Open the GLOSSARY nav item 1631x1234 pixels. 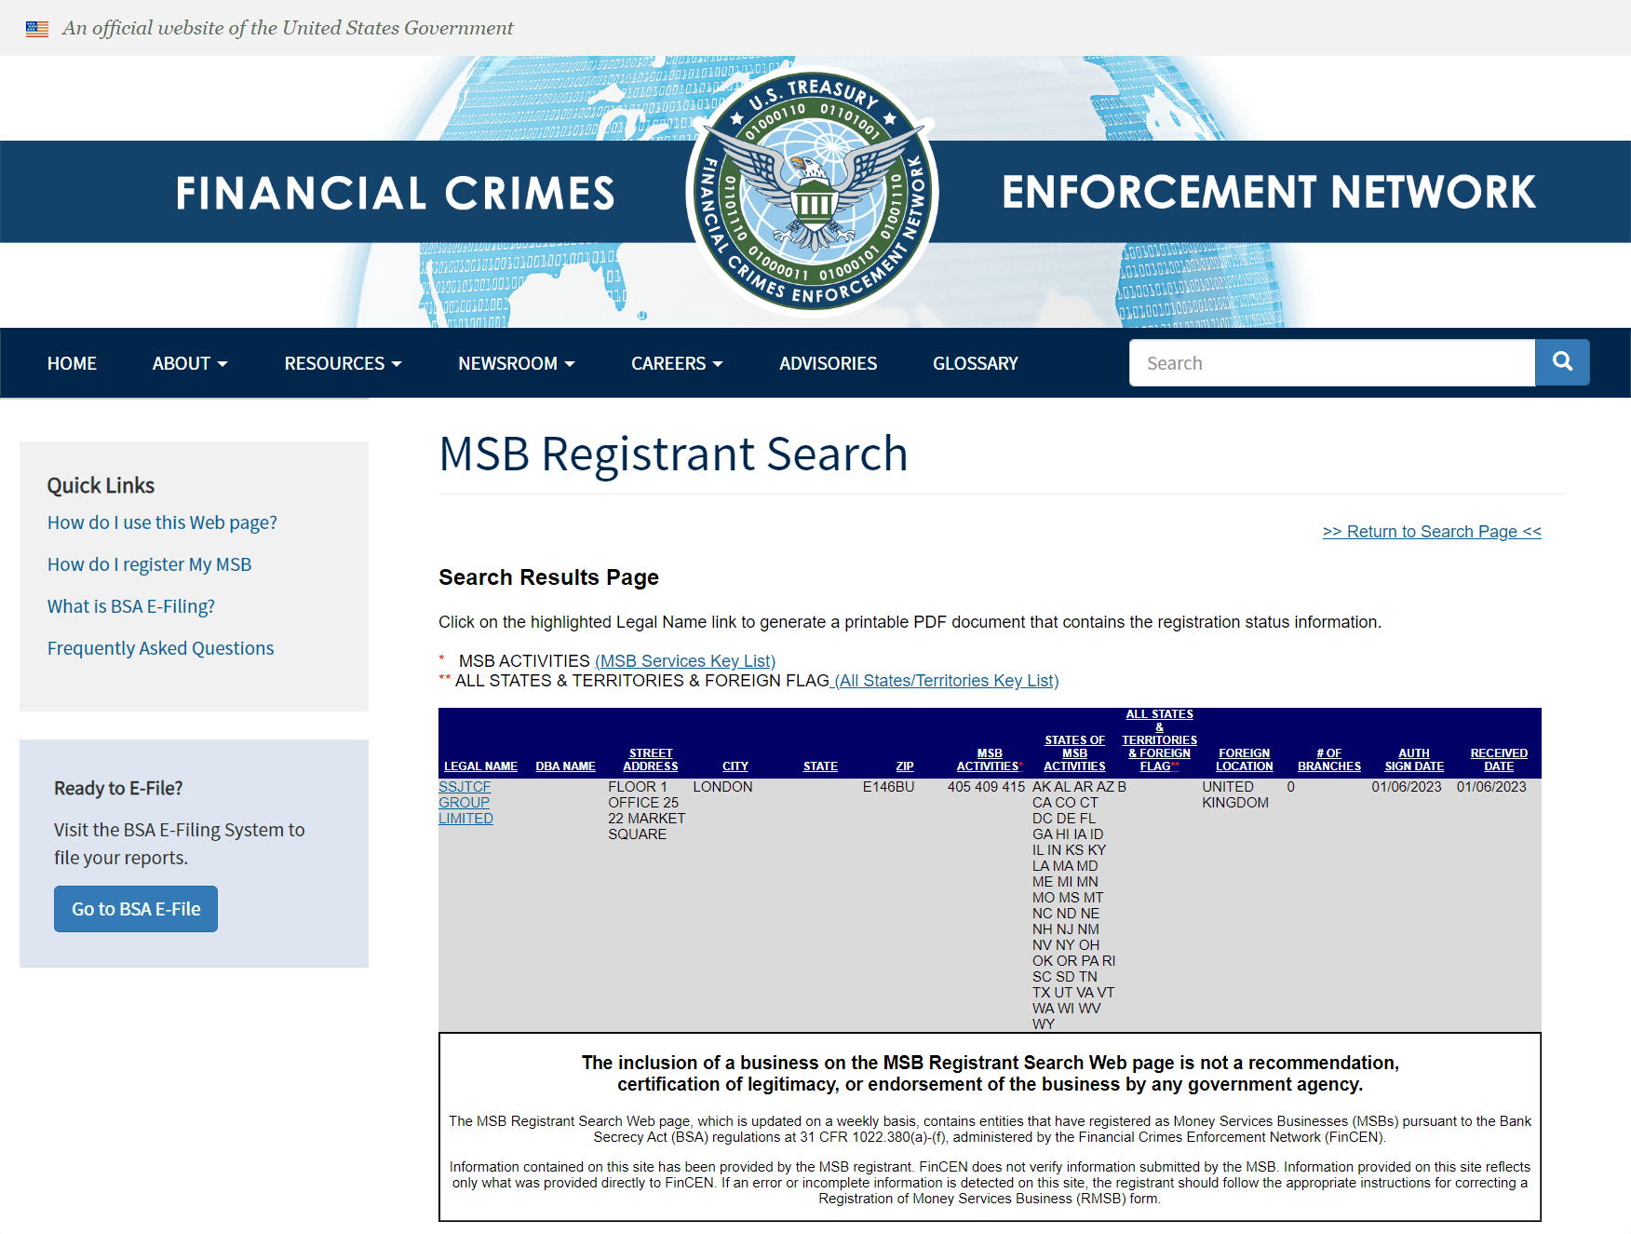tap(976, 363)
